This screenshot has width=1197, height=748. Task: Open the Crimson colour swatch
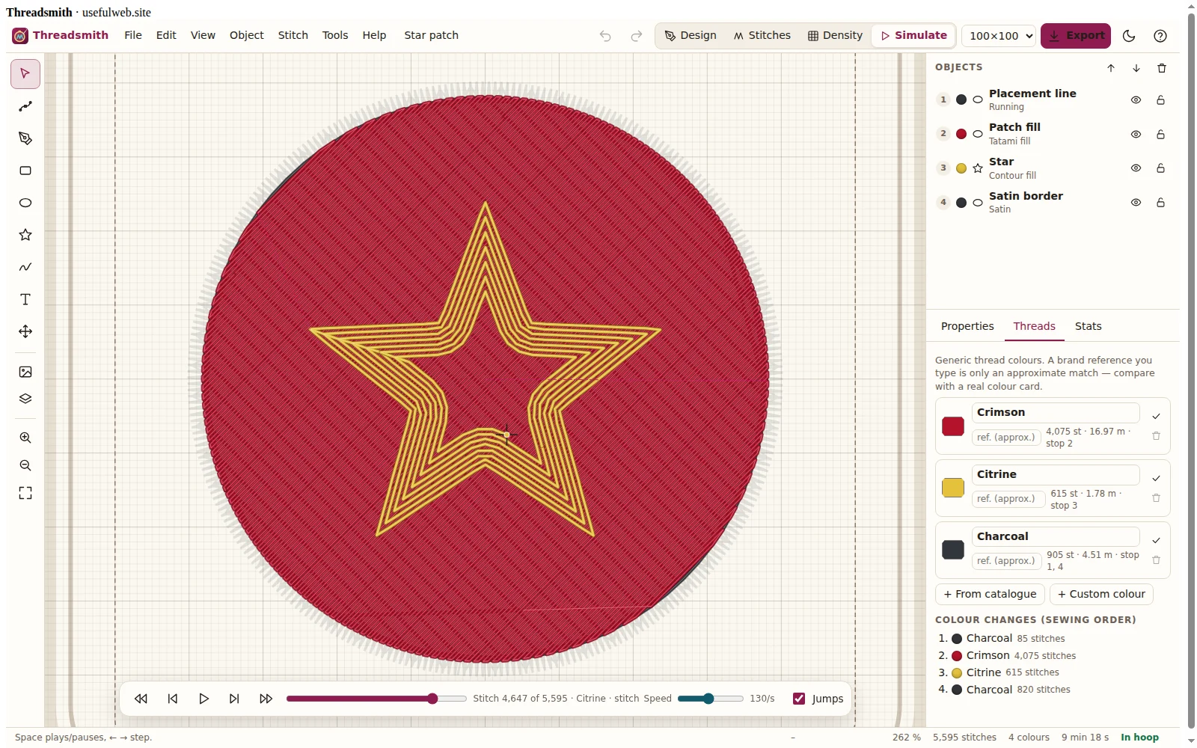click(953, 426)
